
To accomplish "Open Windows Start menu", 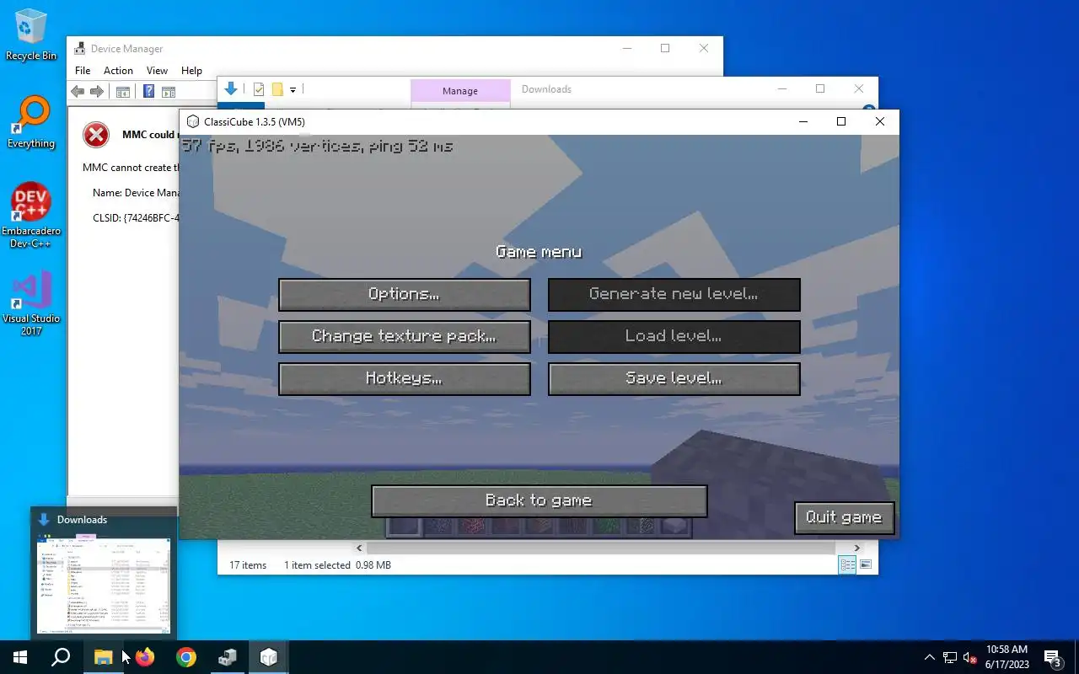I will tap(20, 657).
